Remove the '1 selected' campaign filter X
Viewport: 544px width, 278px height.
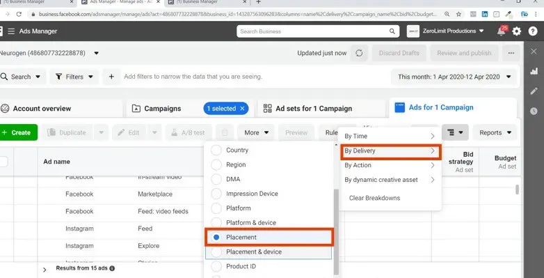pos(242,109)
